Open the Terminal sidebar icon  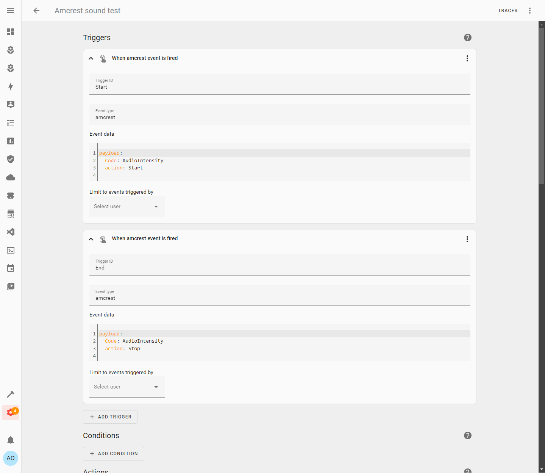click(x=10, y=250)
